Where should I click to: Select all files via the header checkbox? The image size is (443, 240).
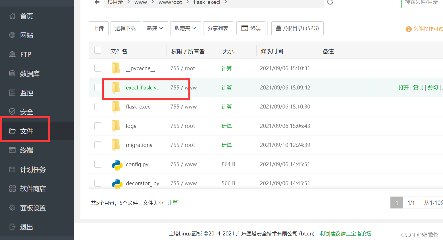[98, 50]
